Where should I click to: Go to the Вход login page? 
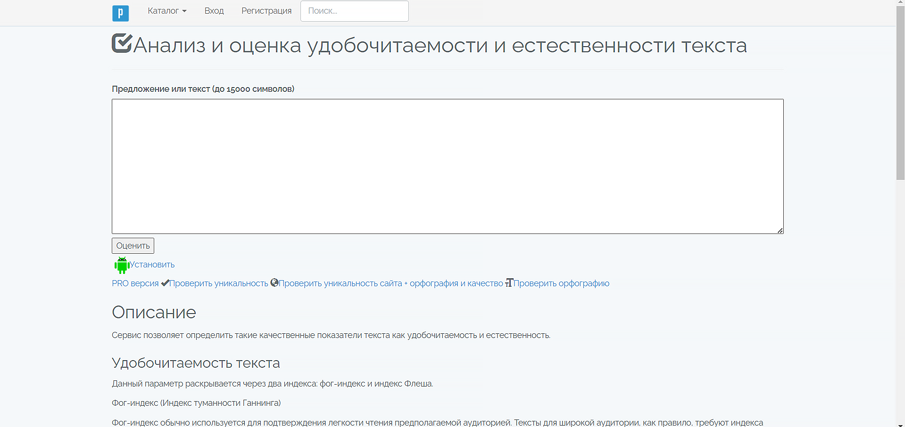pos(214,11)
